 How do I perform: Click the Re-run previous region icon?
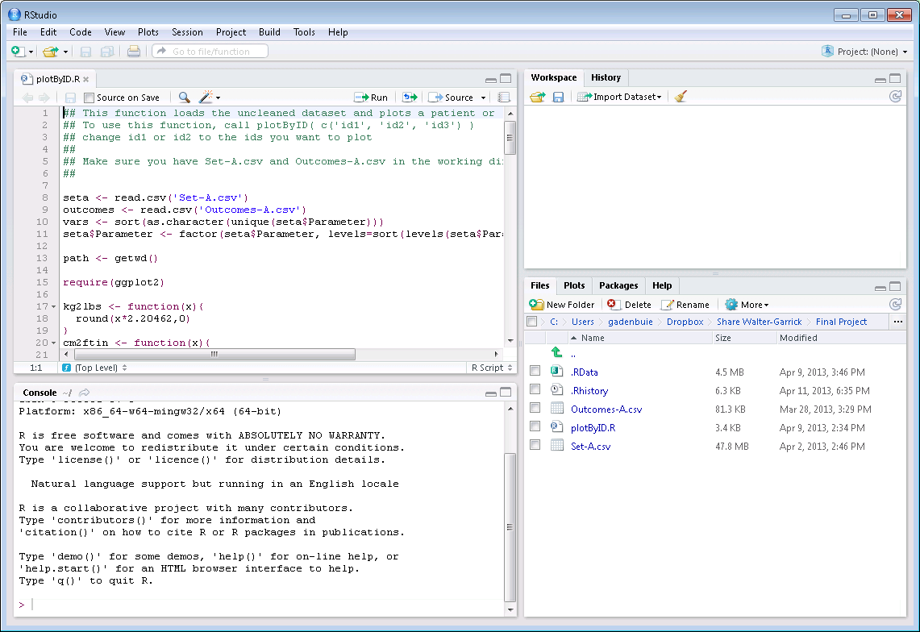[410, 98]
